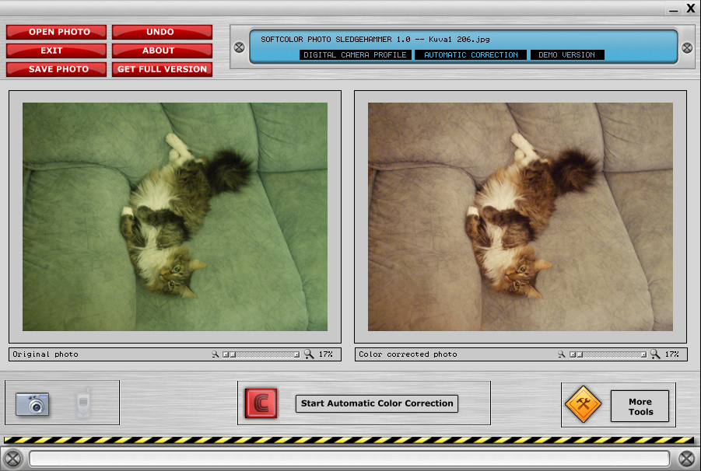Click the bottom status bar field
701x471 pixels.
349,459
